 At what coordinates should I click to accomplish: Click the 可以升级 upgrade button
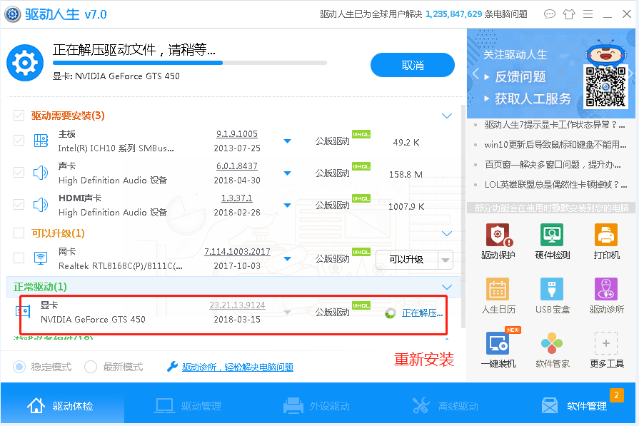tap(407, 260)
